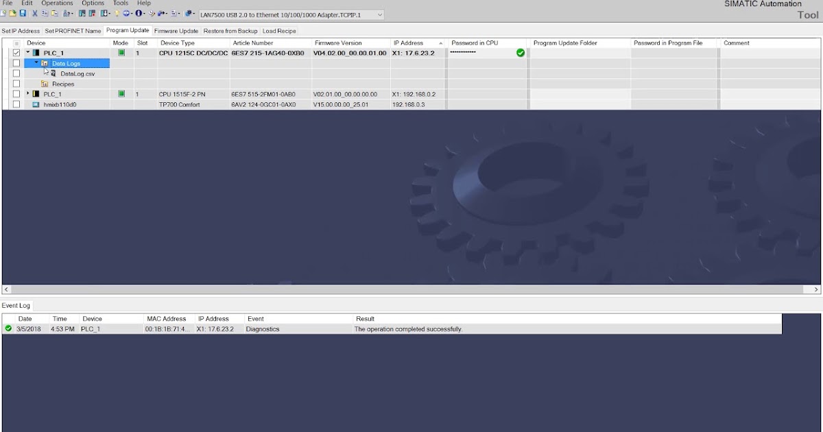Click the device information toolbar icon
The image size is (823, 432).
pyautogui.click(x=139, y=14)
